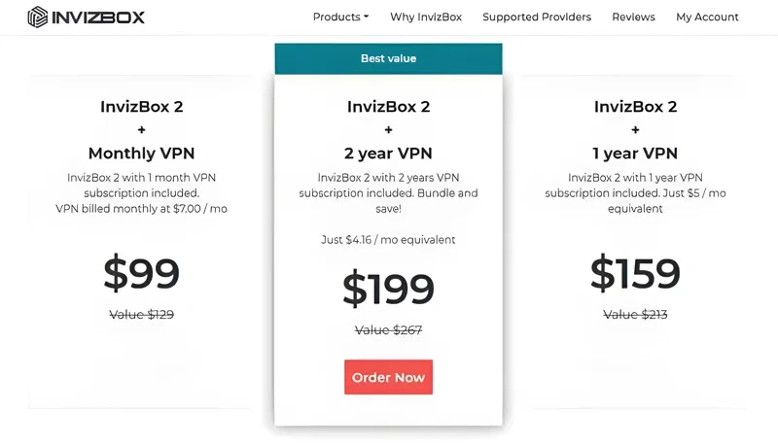The image size is (778, 447).
Task: Click the $159 price
Action: coord(635,274)
